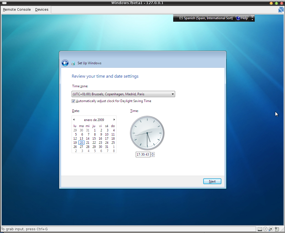Select ES Spanish input language on language bar
Viewport: 285px width, 233px height.
pos(206,18)
